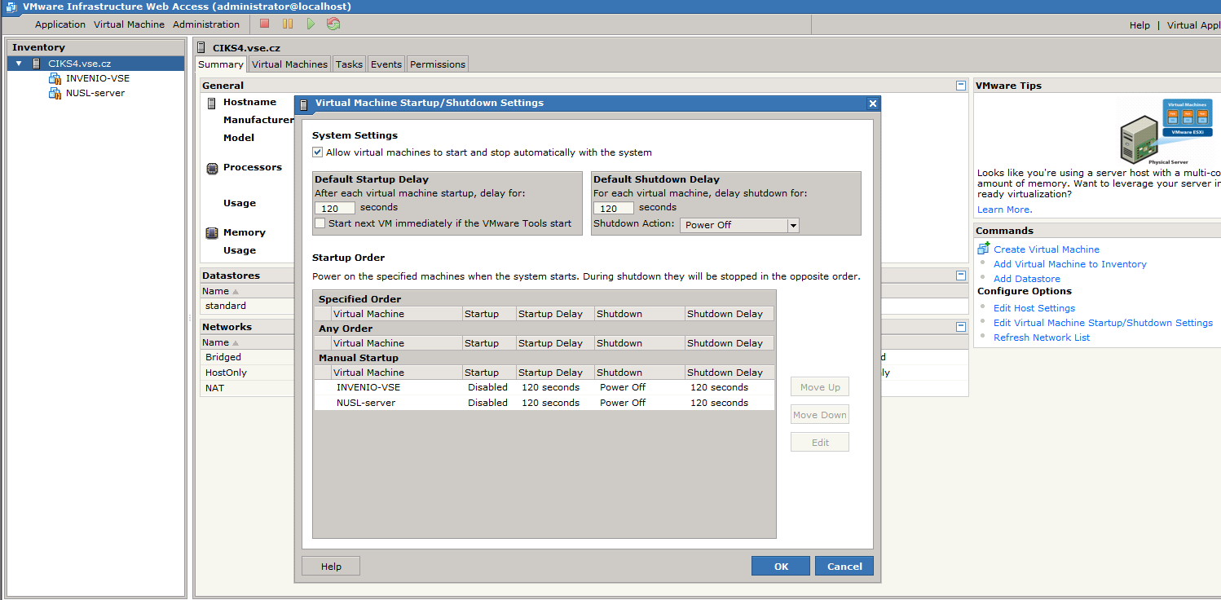1221x600 pixels.
Task: Switch to the Virtual Machines tab
Action: (289, 64)
